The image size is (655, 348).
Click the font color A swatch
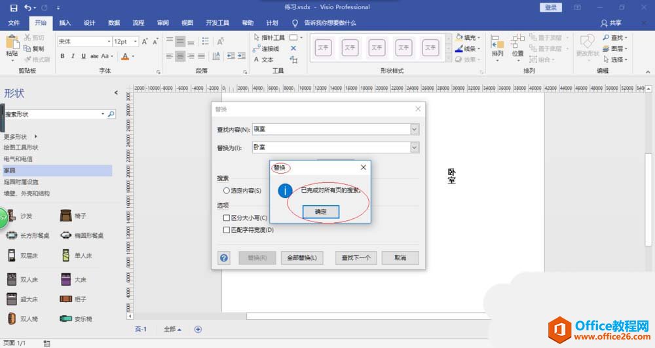pos(124,56)
